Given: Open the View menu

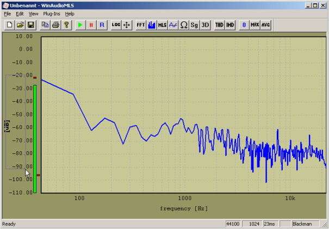Looking at the screenshot, I should tap(34, 14).
